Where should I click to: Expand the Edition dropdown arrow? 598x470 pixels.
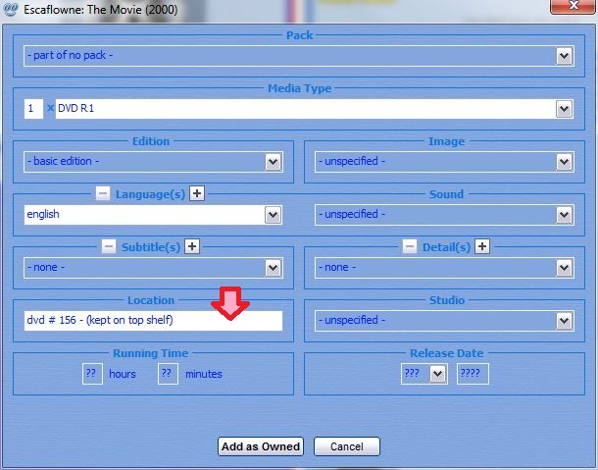click(274, 162)
